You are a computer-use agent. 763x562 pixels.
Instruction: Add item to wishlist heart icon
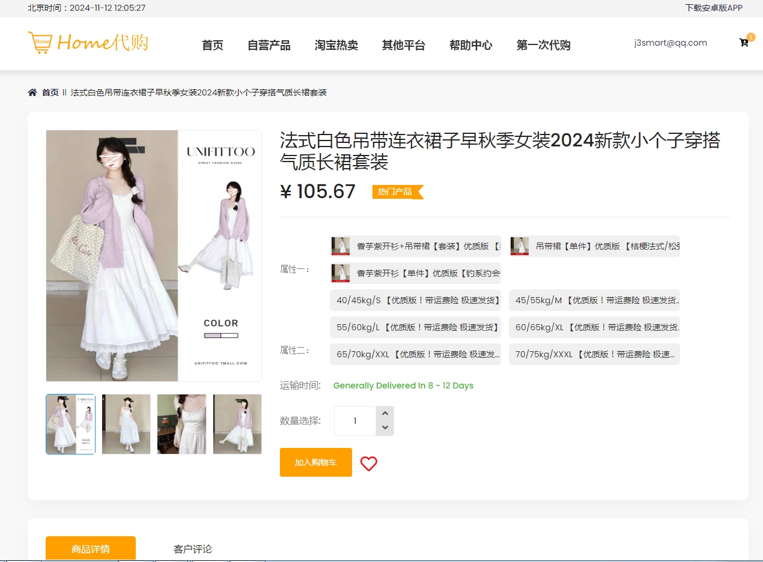point(368,463)
